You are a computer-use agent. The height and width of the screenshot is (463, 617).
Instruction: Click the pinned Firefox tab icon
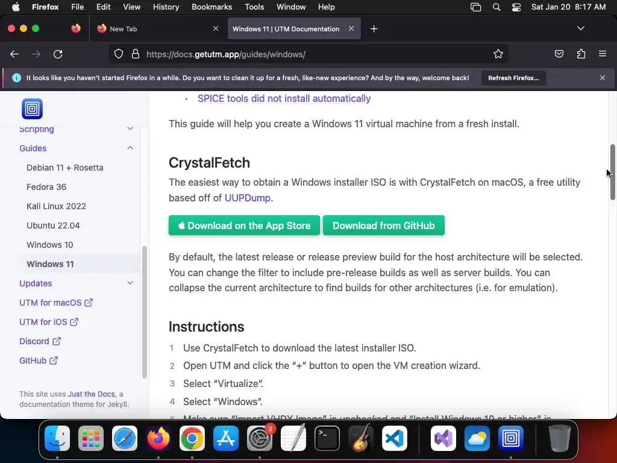click(76, 28)
